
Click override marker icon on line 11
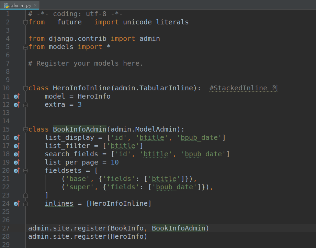(x=17, y=97)
